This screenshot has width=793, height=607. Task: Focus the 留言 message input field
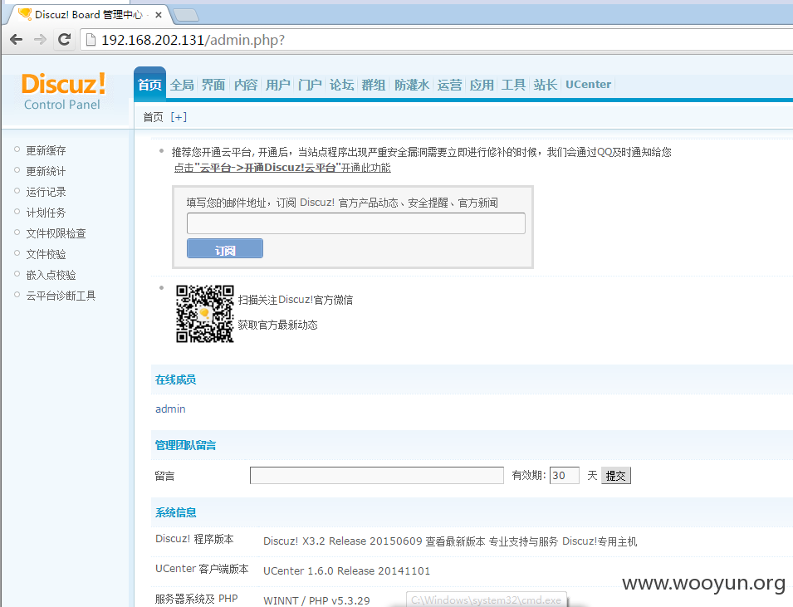pyautogui.click(x=377, y=476)
